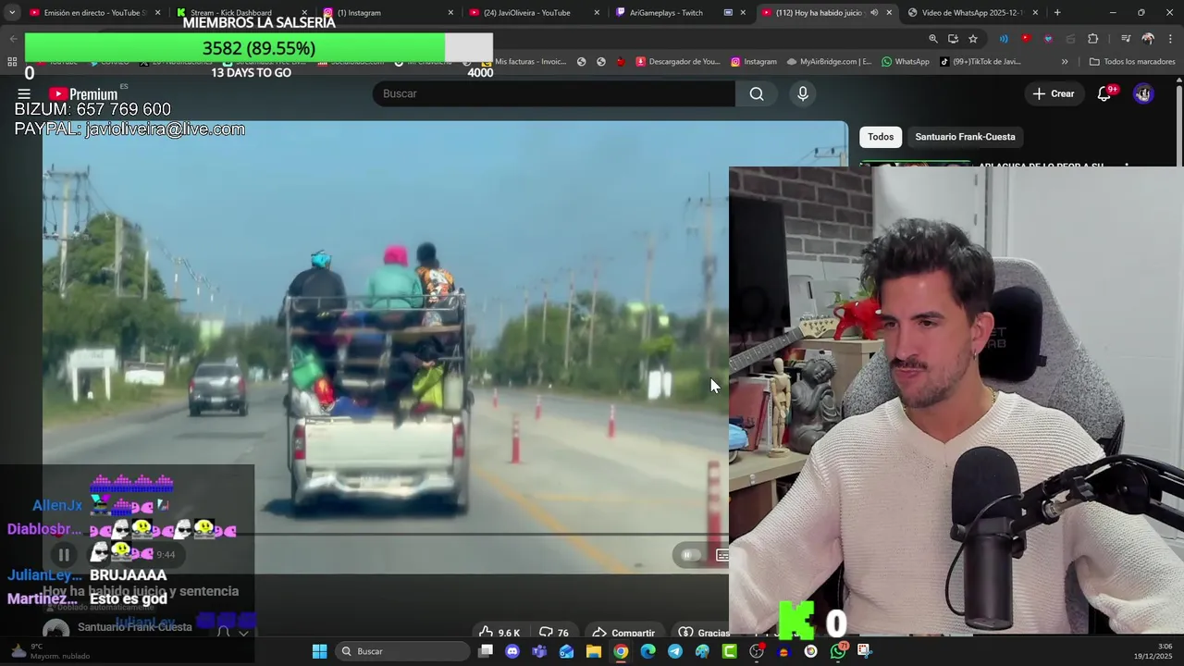1184x666 pixels.
Task: Pause the video playback
Action: (64, 555)
